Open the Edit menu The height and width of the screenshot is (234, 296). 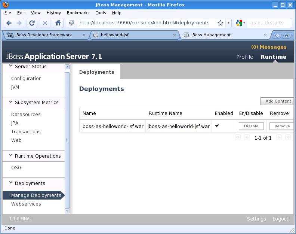click(21, 13)
